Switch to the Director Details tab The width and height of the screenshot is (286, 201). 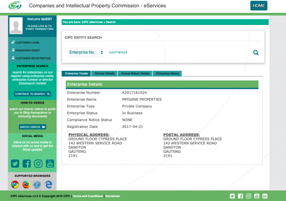pyautogui.click(x=105, y=74)
